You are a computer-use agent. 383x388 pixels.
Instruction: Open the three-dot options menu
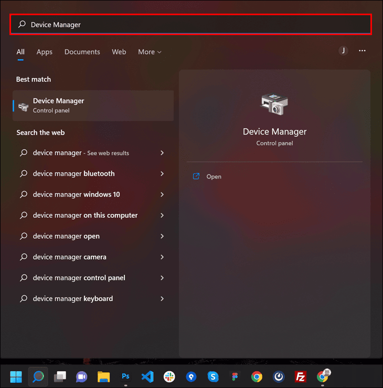(x=362, y=51)
